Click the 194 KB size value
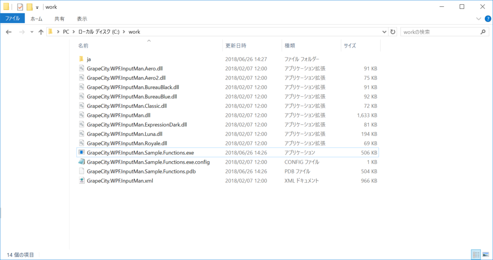 [x=369, y=134]
